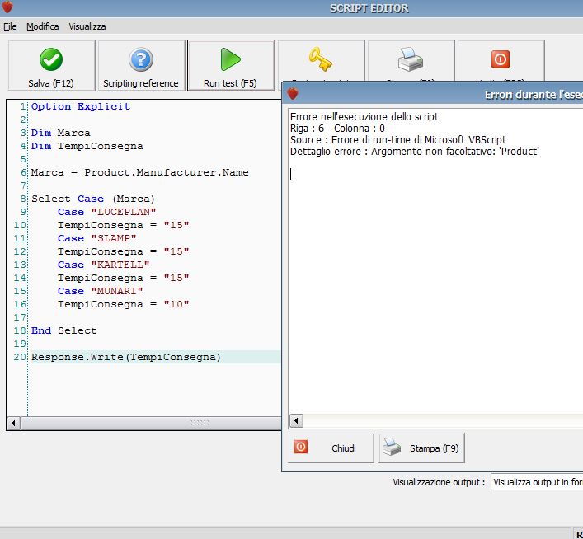Open the Visualizzazione output combo box
Image resolution: width=583 pixels, height=539 pixels.
[537, 482]
